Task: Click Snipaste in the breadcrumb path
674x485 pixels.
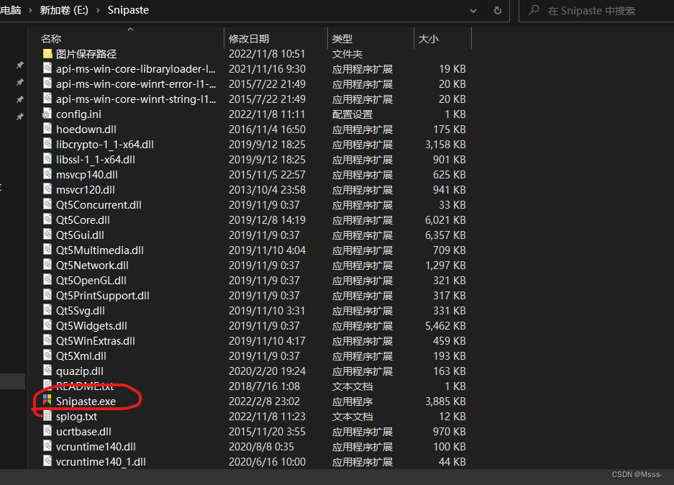Action: [x=128, y=10]
